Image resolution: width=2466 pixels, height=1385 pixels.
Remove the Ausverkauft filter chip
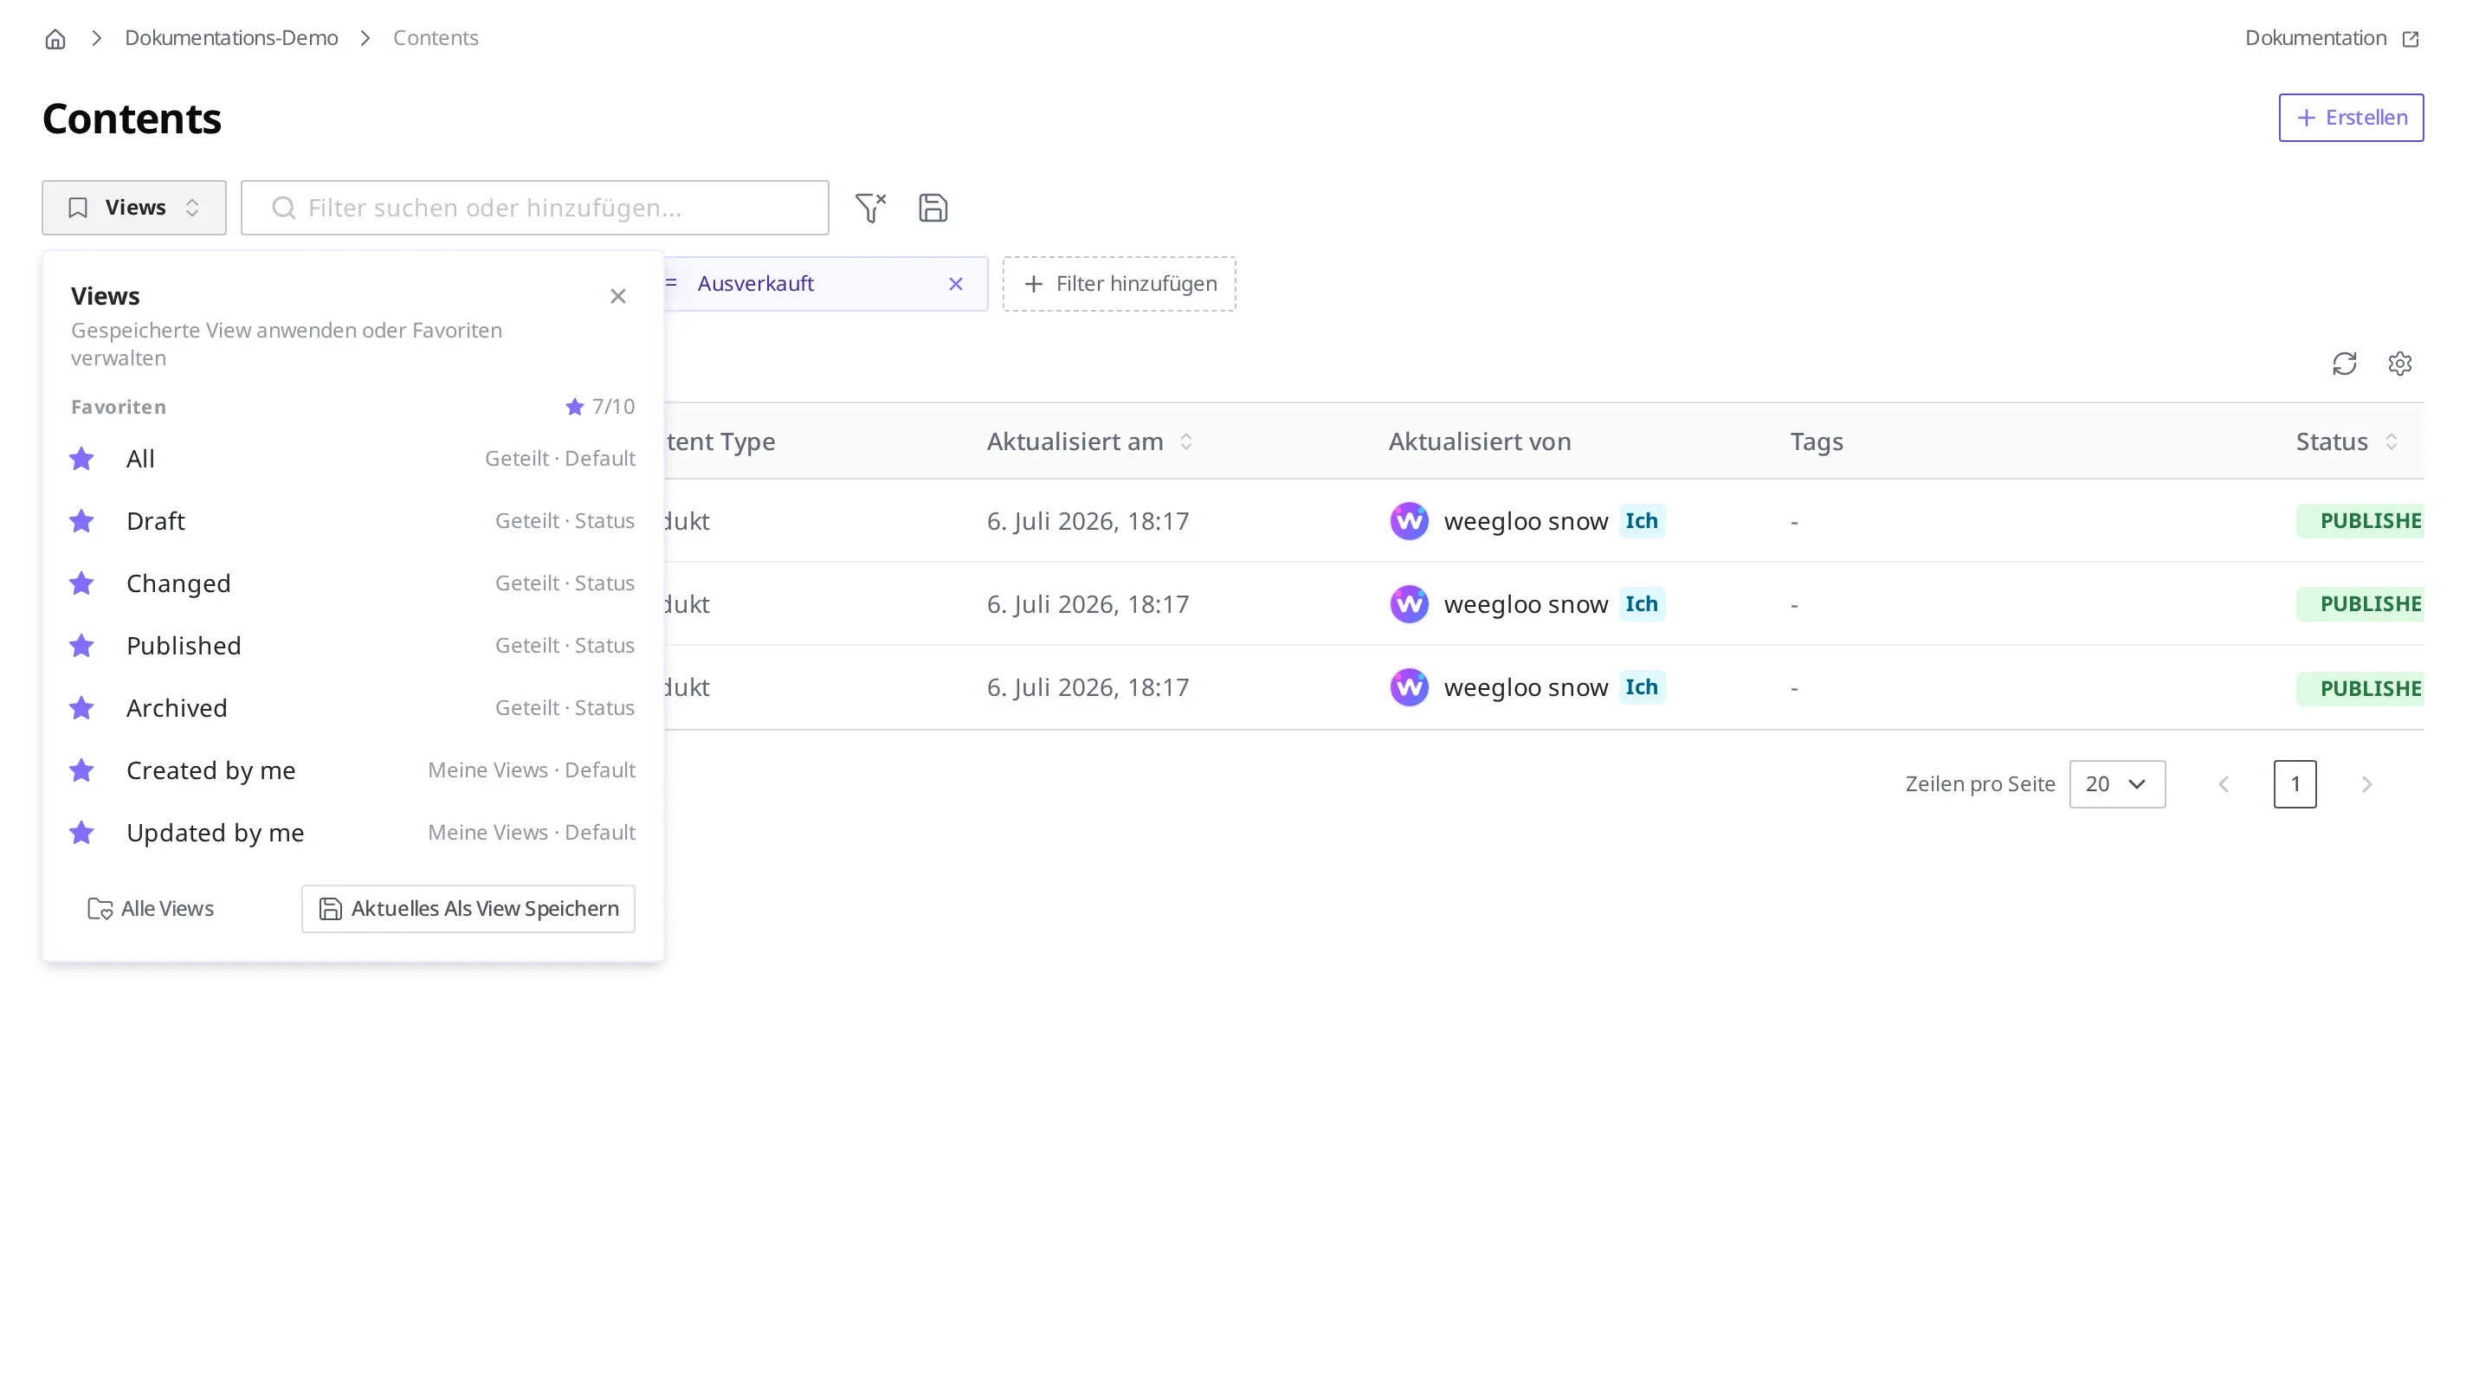click(955, 284)
